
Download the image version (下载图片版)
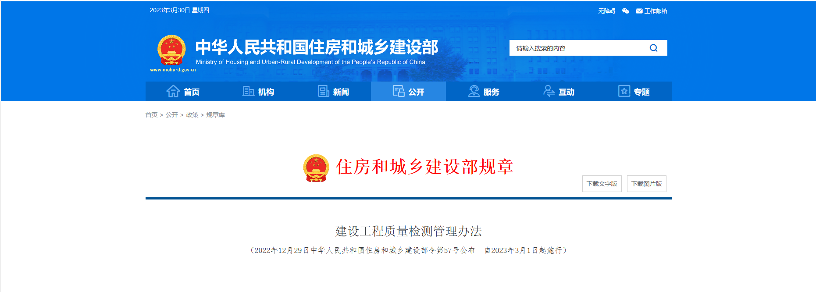tap(646, 184)
